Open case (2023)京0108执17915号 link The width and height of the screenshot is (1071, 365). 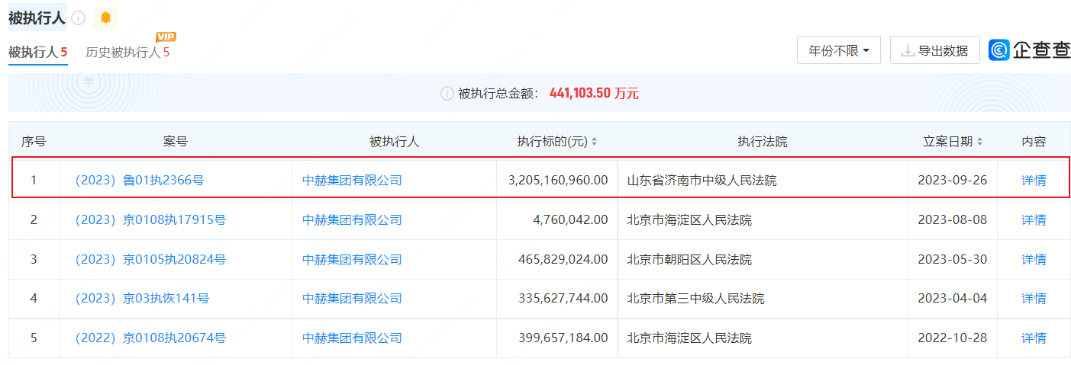(x=150, y=220)
